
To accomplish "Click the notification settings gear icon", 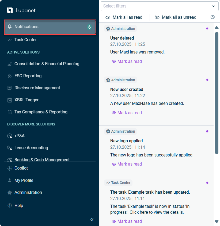I will (213, 17).
